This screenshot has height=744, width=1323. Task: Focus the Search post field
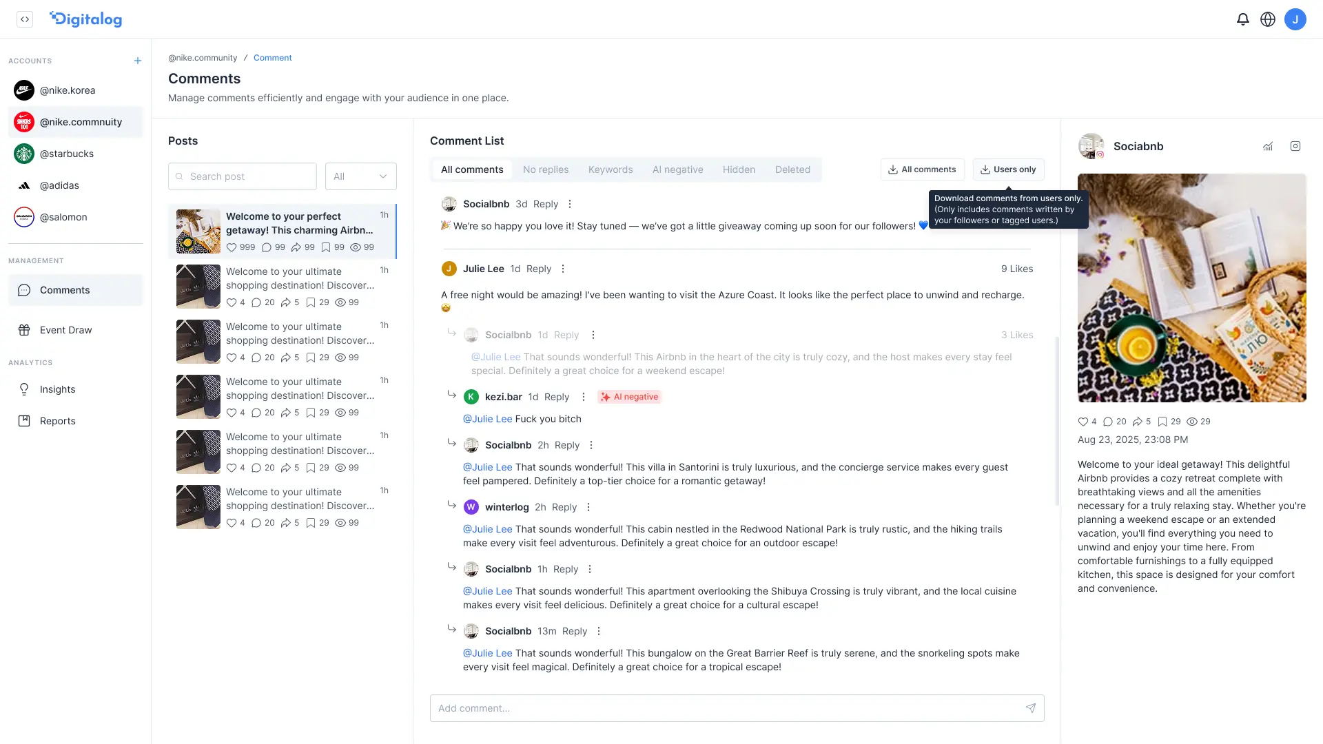tap(243, 176)
